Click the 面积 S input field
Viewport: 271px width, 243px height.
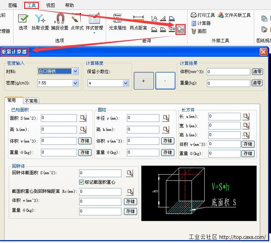[59, 118]
